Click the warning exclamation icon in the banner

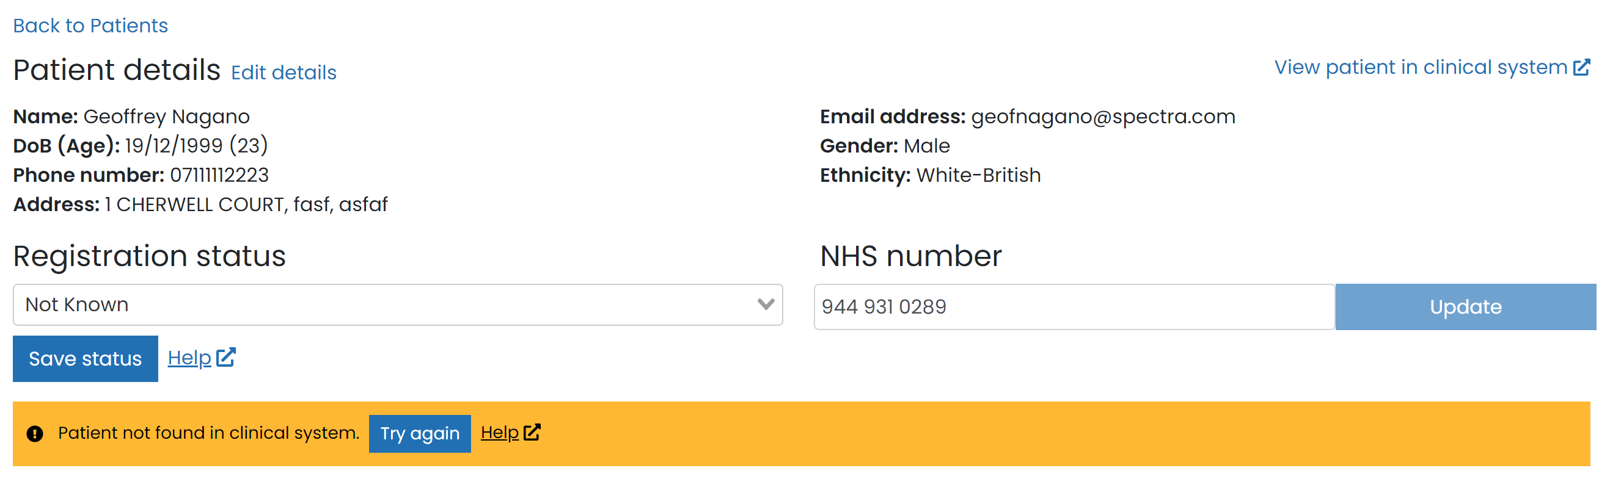pyautogui.click(x=35, y=433)
